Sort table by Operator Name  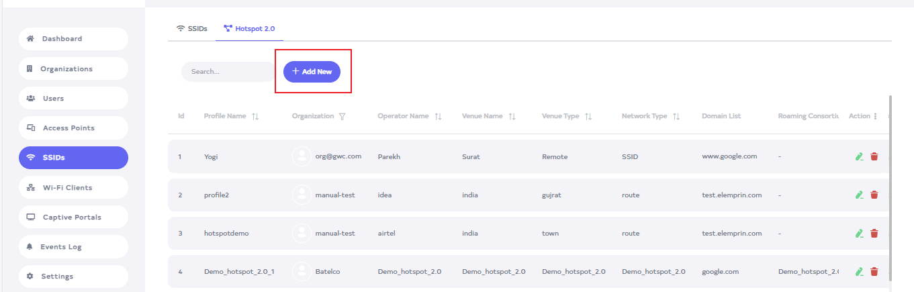(x=438, y=116)
